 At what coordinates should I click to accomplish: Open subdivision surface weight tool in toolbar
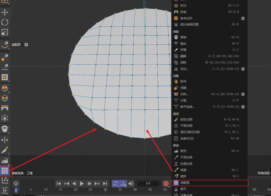[5, 118]
